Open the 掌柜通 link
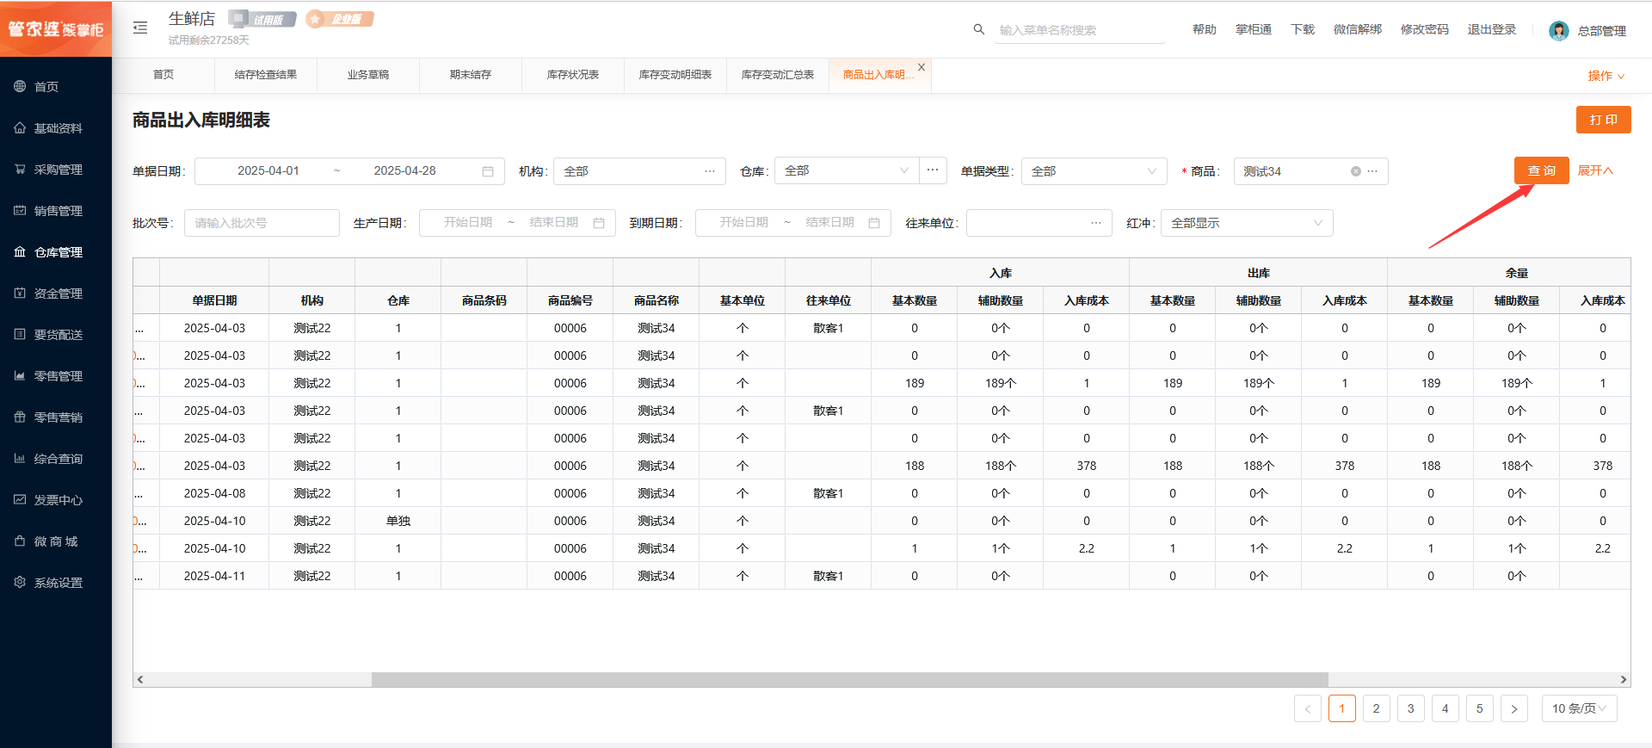This screenshot has width=1652, height=748. (1254, 29)
